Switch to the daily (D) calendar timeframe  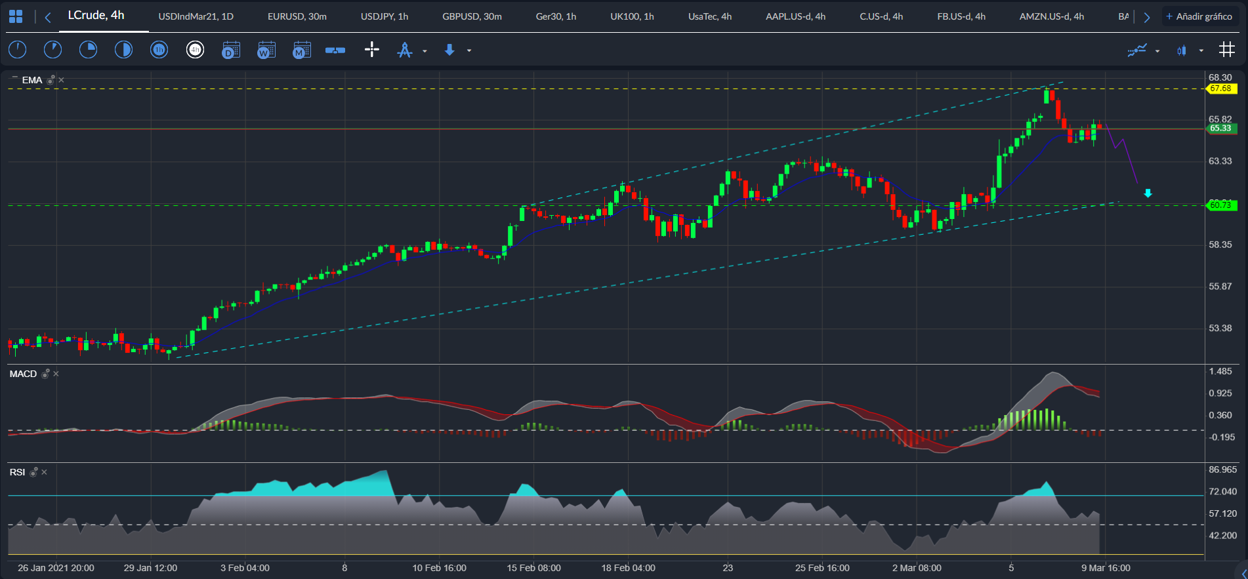click(x=230, y=50)
